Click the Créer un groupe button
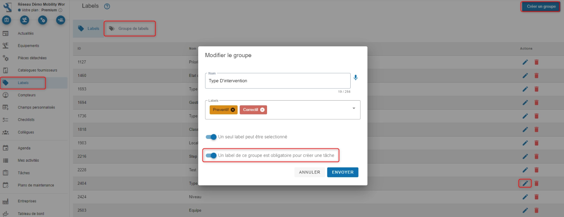This screenshot has width=564, height=217. coord(541,6)
